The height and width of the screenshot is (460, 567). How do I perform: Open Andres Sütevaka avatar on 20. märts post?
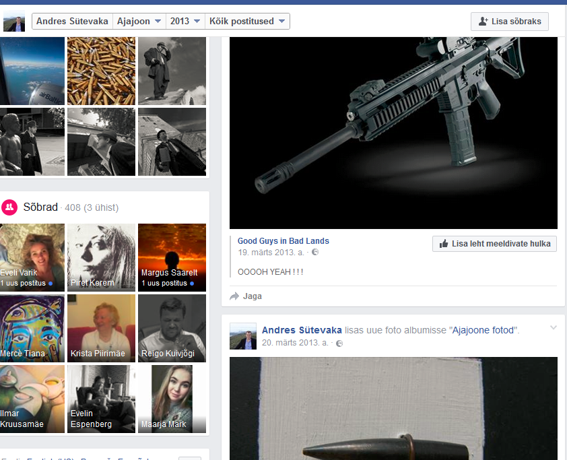tap(243, 336)
